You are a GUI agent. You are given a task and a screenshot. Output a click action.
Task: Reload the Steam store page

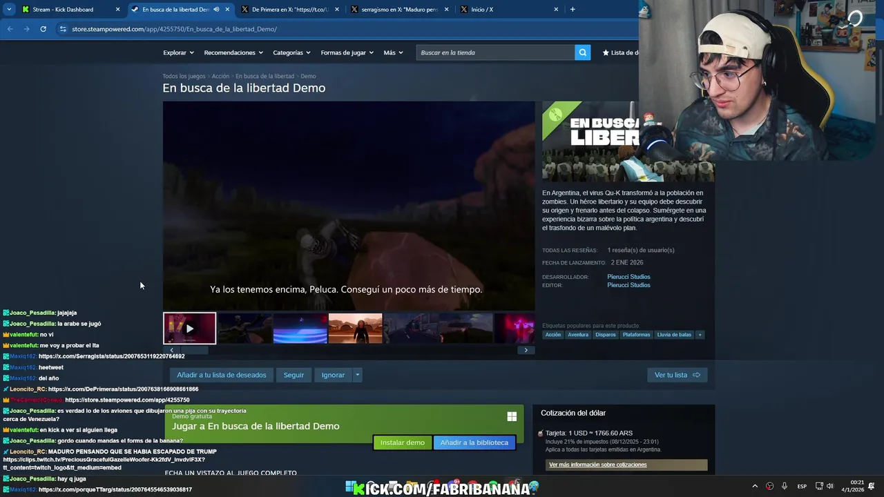pos(43,29)
